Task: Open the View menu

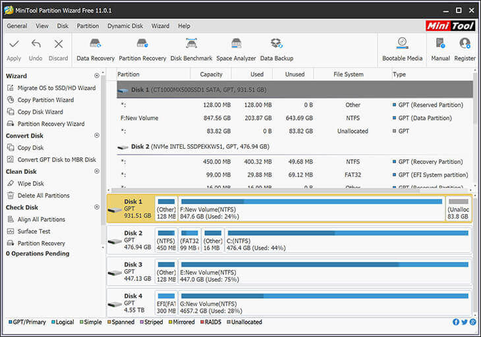Action: [42, 26]
